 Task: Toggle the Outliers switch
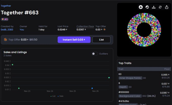(95, 54)
